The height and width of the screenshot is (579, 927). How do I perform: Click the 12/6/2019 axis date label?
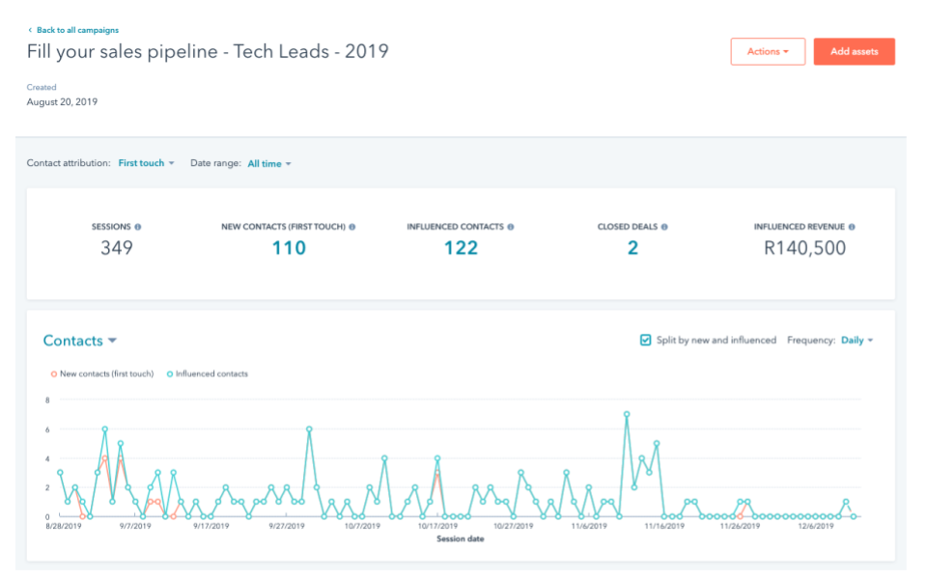point(816,526)
